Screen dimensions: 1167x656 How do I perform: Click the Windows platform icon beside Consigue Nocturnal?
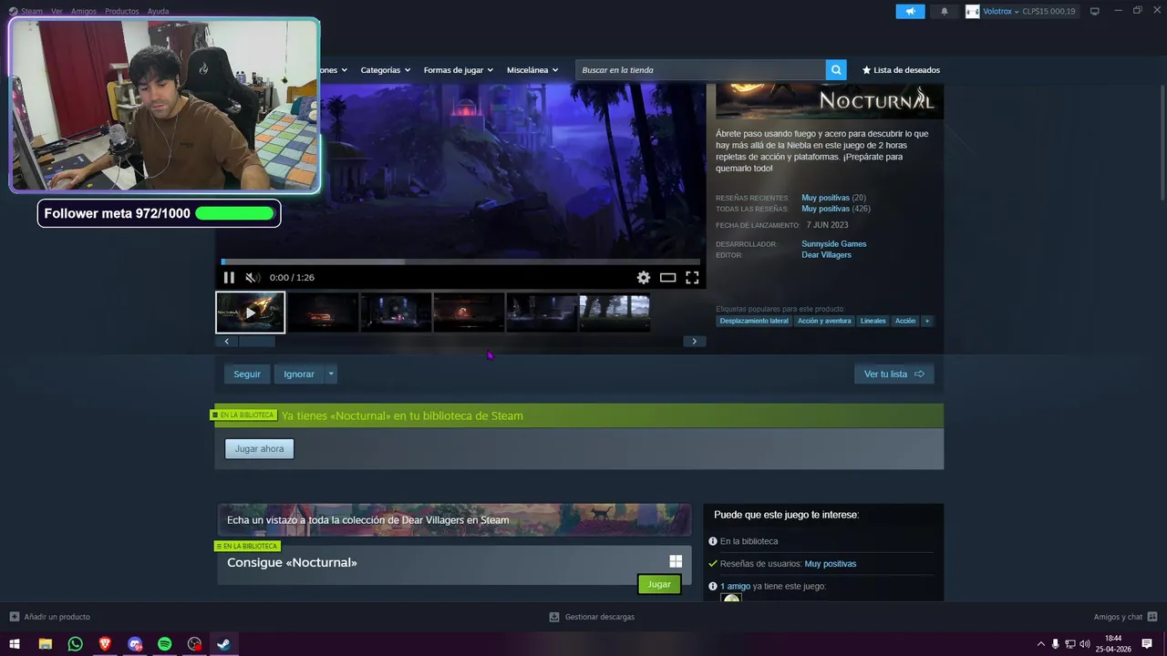[x=676, y=562]
